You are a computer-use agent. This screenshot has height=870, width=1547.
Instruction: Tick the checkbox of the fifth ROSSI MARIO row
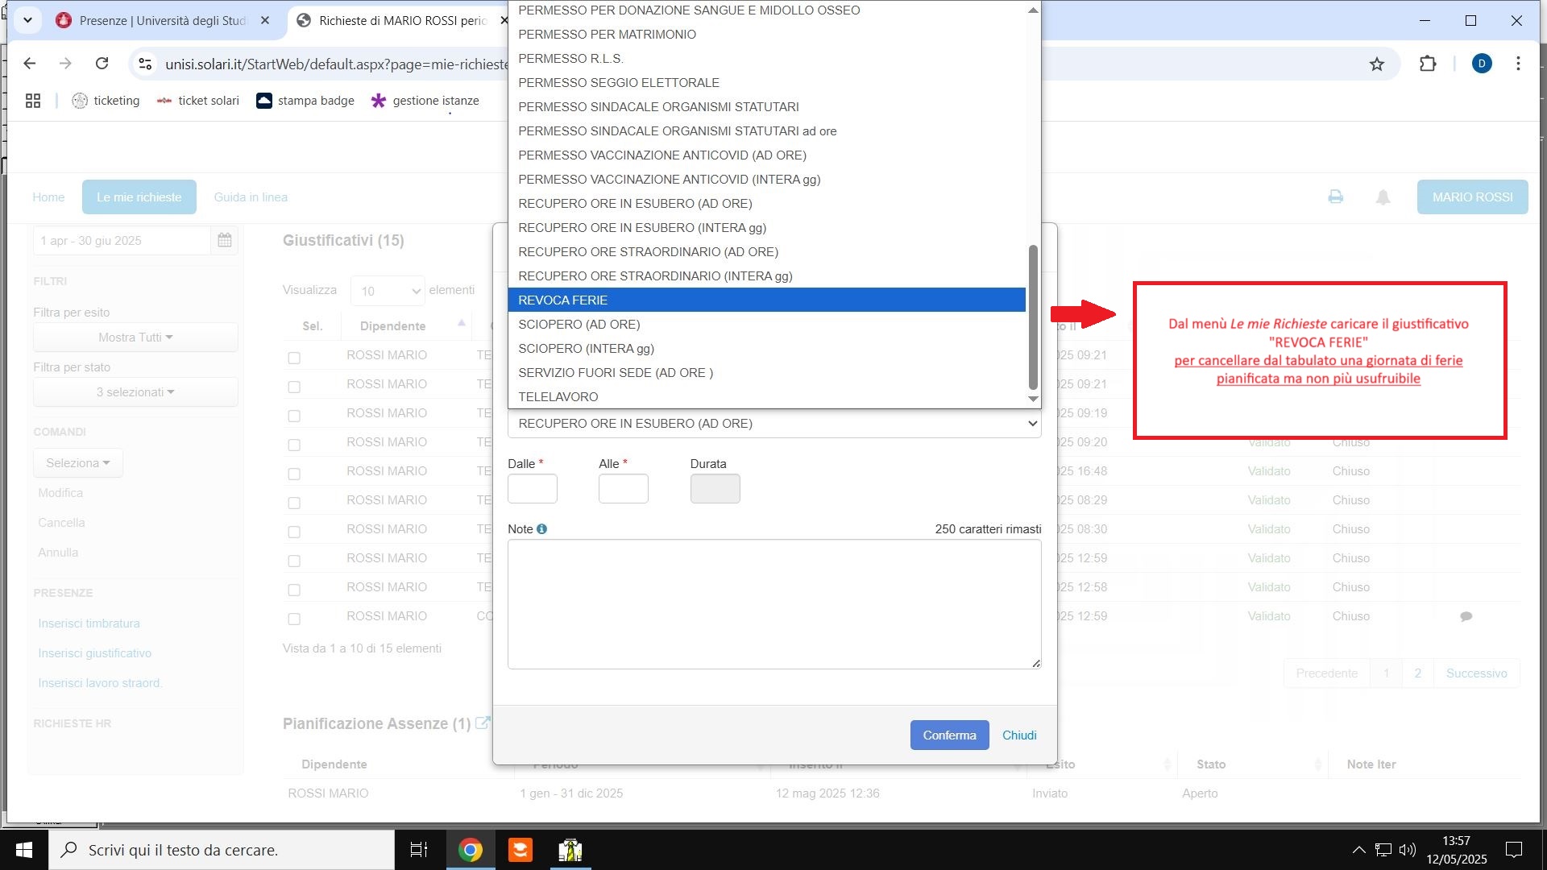pos(294,474)
